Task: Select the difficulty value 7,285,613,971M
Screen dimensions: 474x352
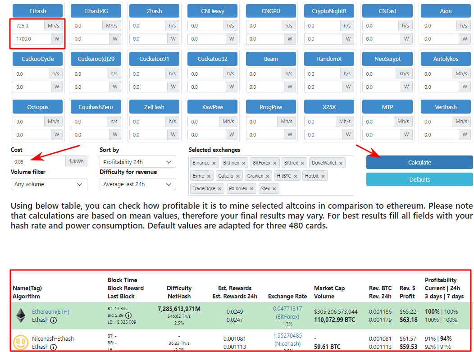Action: pyautogui.click(x=179, y=309)
